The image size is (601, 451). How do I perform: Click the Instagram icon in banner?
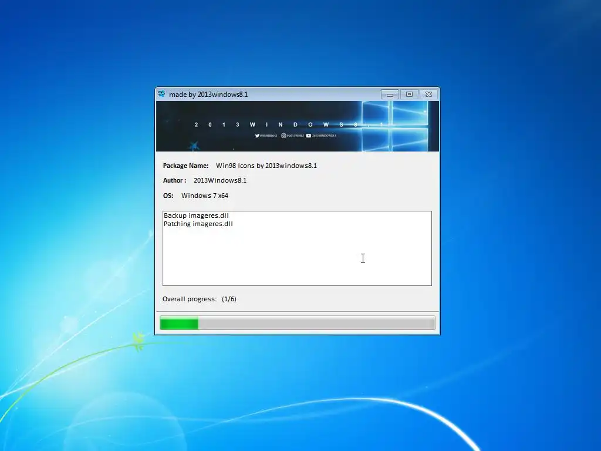pos(283,136)
